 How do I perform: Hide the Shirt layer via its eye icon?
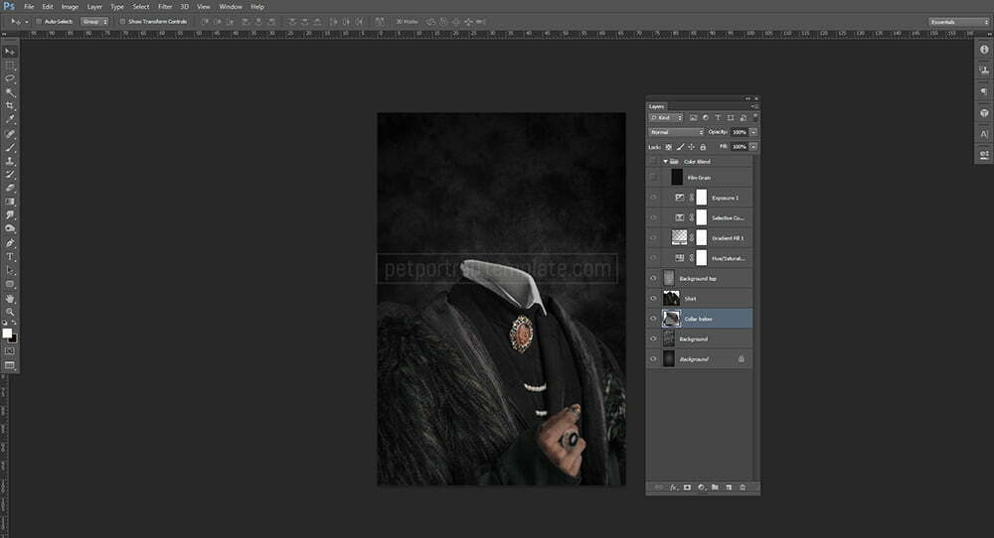pyautogui.click(x=653, y=298)
